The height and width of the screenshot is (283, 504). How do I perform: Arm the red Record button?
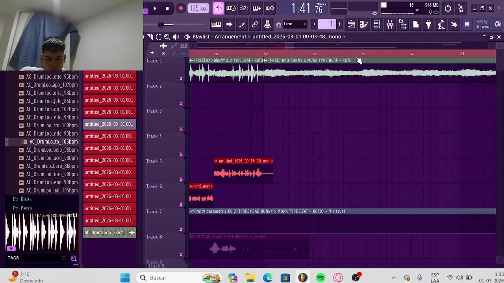[x=181, y=8]
